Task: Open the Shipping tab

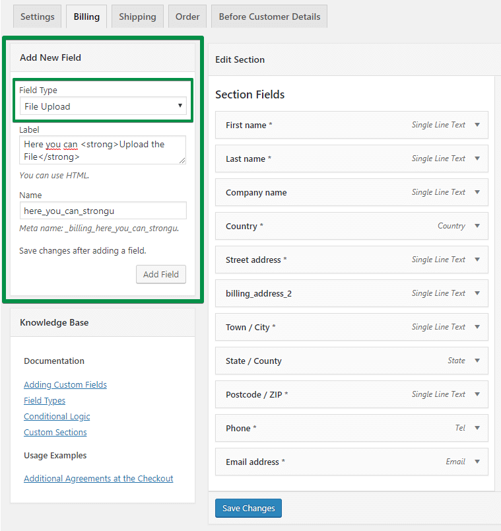Action: pos(137,17)
